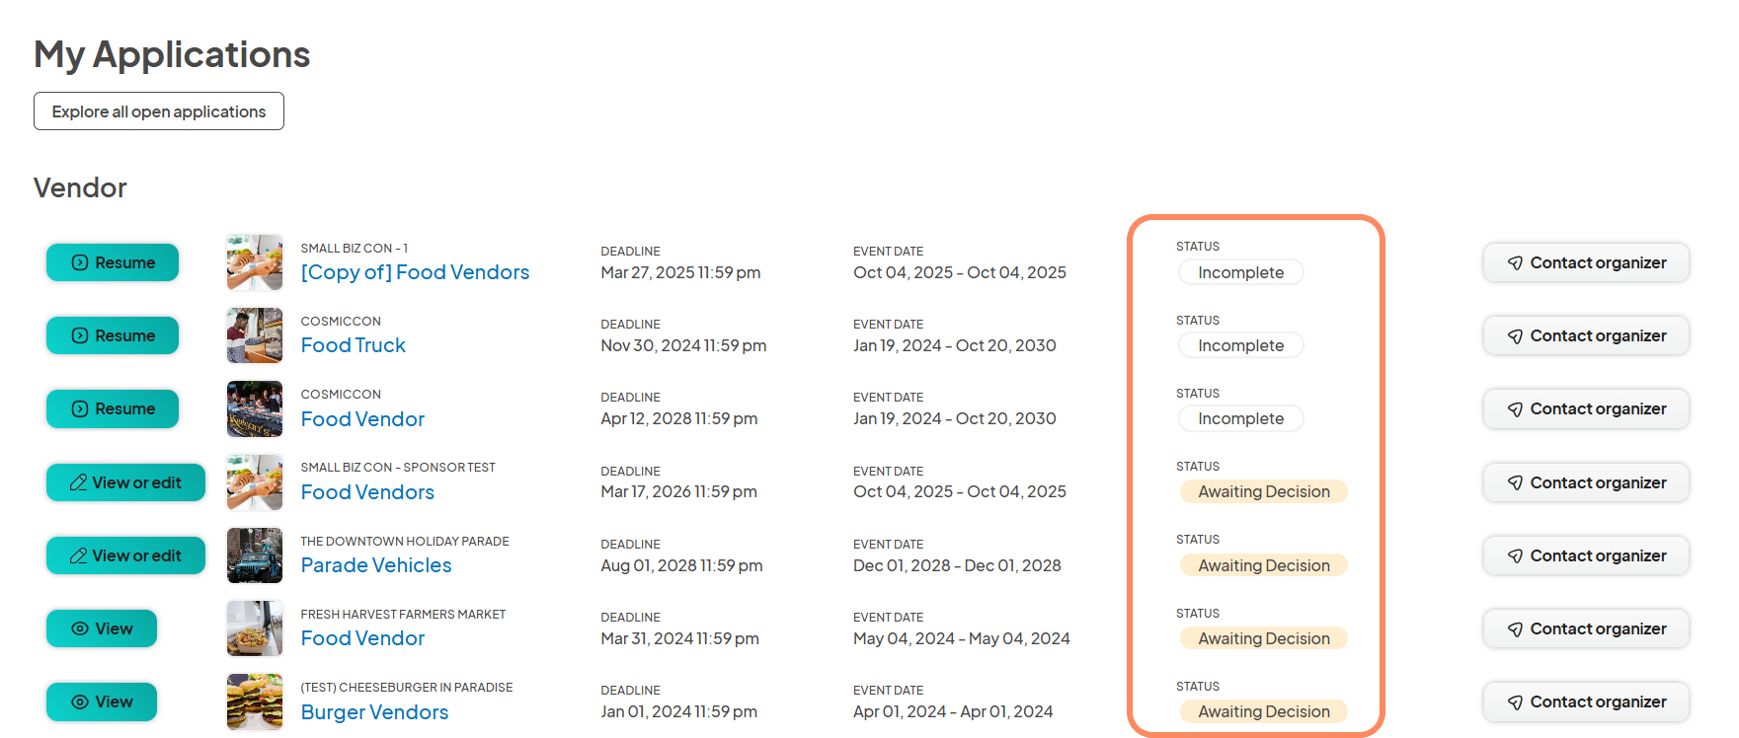Contact organizer for Parade Vehicles
Screen dimensions: 1739x738
[x=1586, y=555]
